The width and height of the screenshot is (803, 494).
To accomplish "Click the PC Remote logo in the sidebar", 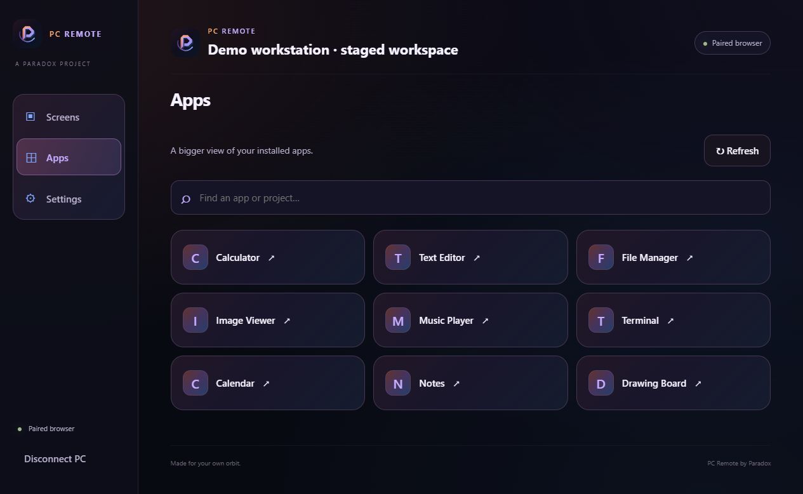I will pos(27,34).
